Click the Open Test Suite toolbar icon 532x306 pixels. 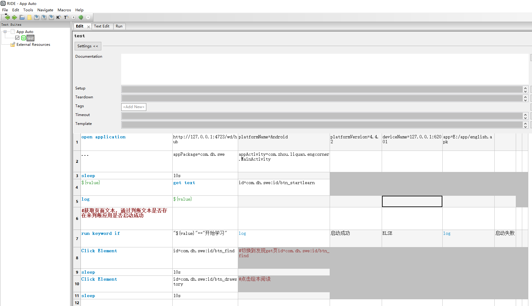pos(22,17)
